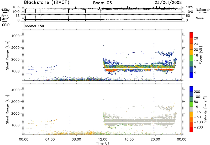Click the 'Velocity [m s-1]' color bar title
Image resolution: width=210 pixels, height=145 pixels.
point(205,109)
